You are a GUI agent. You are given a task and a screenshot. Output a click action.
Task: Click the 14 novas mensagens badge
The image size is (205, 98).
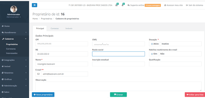(x=153, y=5)
